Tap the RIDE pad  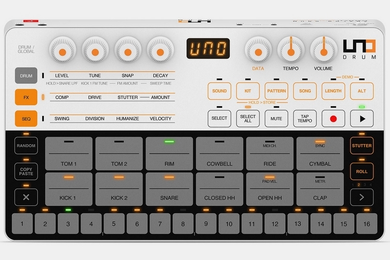coord(270,153)
